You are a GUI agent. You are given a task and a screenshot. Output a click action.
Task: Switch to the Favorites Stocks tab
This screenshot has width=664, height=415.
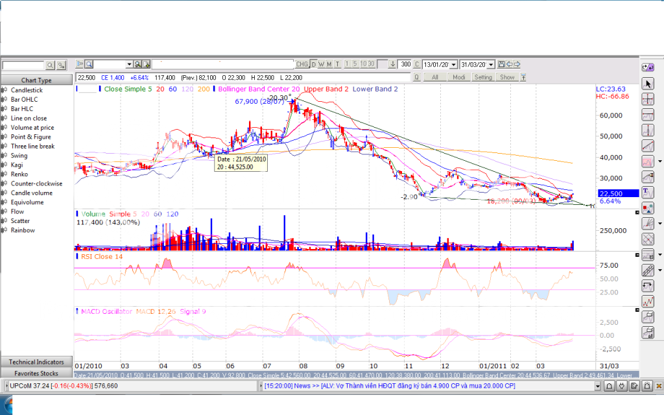click(36, 373)
